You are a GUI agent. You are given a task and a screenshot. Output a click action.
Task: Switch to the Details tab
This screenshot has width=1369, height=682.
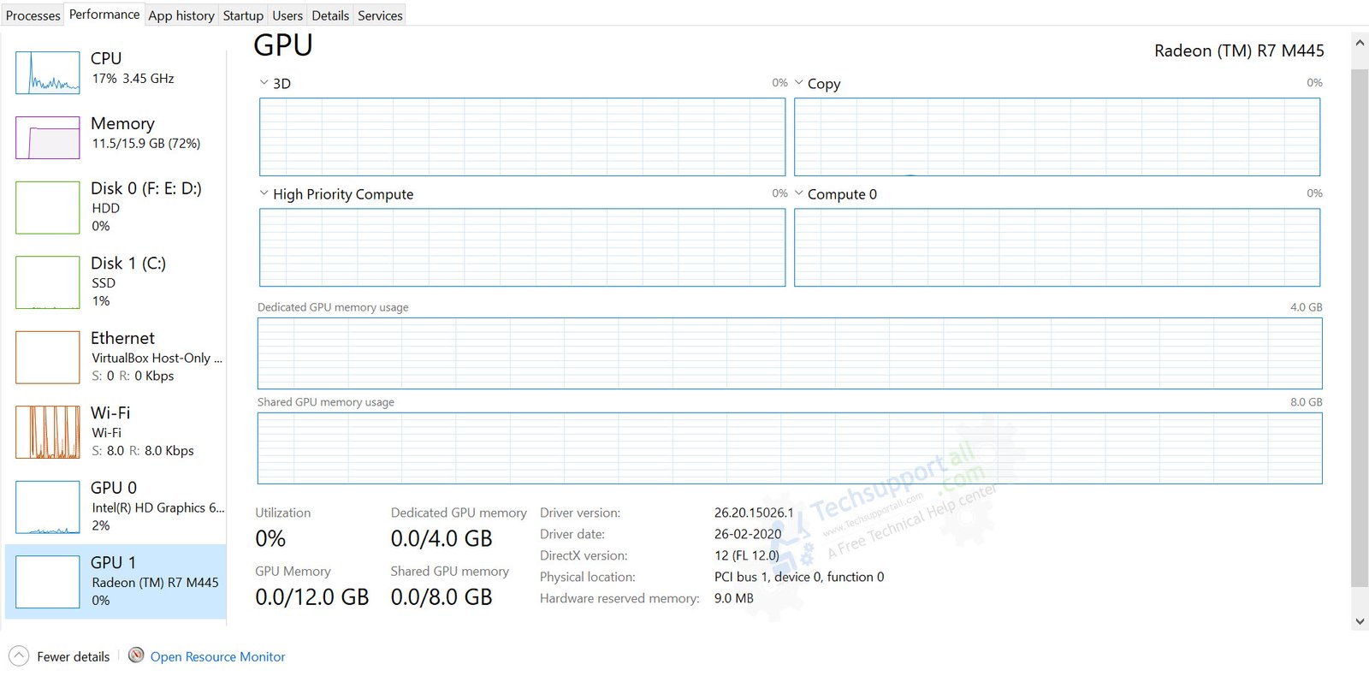pyautogui.click(x=330, y=15)
